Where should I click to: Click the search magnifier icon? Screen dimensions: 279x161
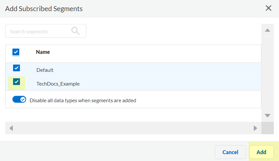(x=75, y=31)
